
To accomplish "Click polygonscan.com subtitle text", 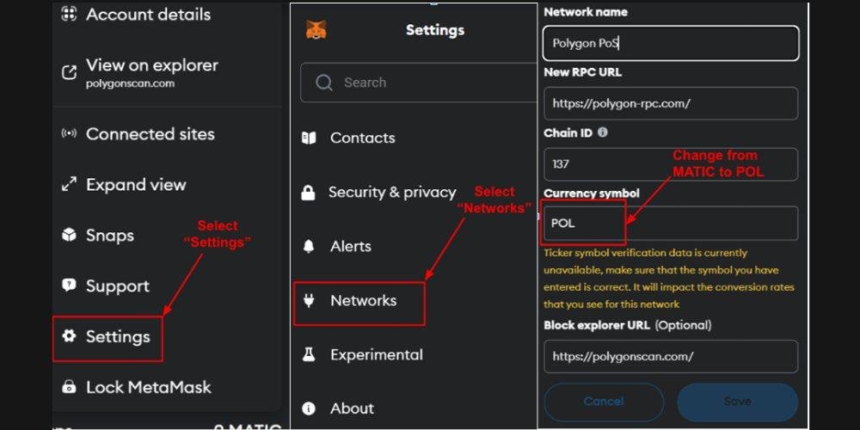I will coord(131,84).
